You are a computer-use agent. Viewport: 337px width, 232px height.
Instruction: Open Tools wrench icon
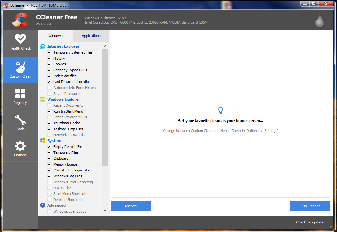pos(20,120)
